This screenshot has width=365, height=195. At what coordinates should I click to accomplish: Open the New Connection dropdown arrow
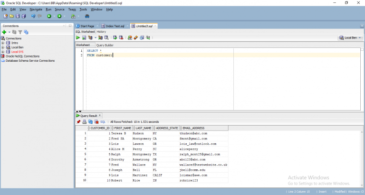[10, 32]
